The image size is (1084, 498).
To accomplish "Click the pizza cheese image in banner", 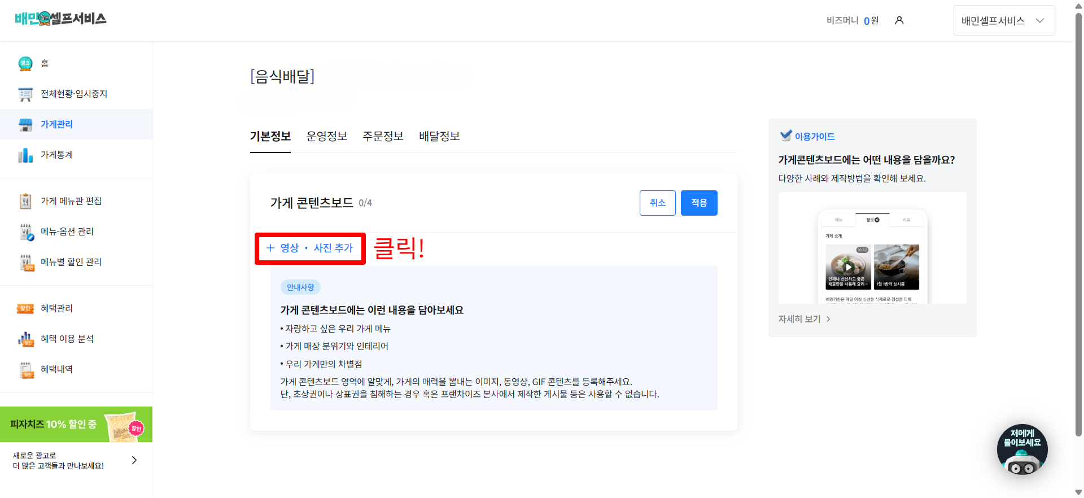I will click(125, 426).
